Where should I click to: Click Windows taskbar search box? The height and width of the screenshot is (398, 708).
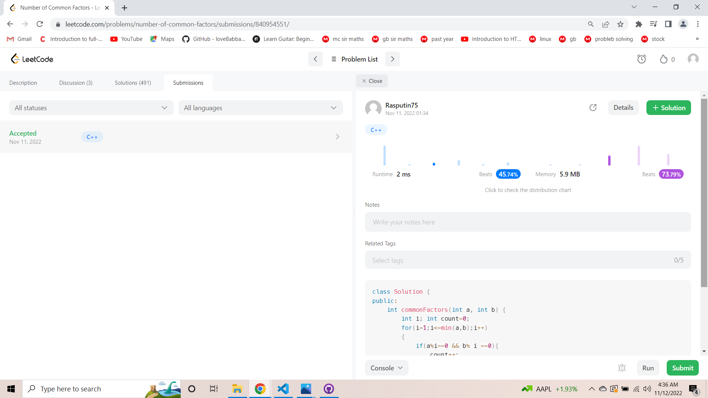click(102, 389)
